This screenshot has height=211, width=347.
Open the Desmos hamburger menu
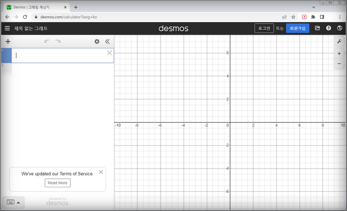click(7, 28)
